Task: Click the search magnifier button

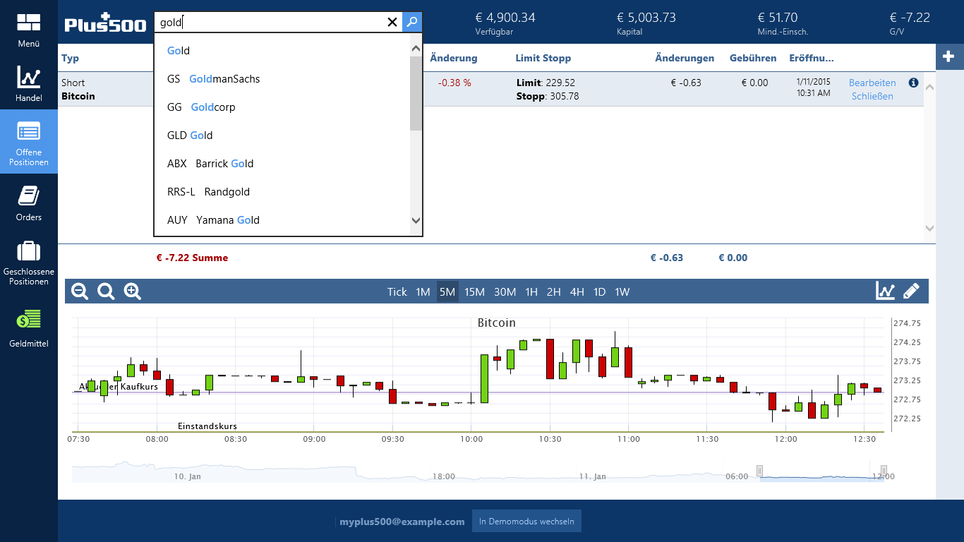Action: point(412,22)
